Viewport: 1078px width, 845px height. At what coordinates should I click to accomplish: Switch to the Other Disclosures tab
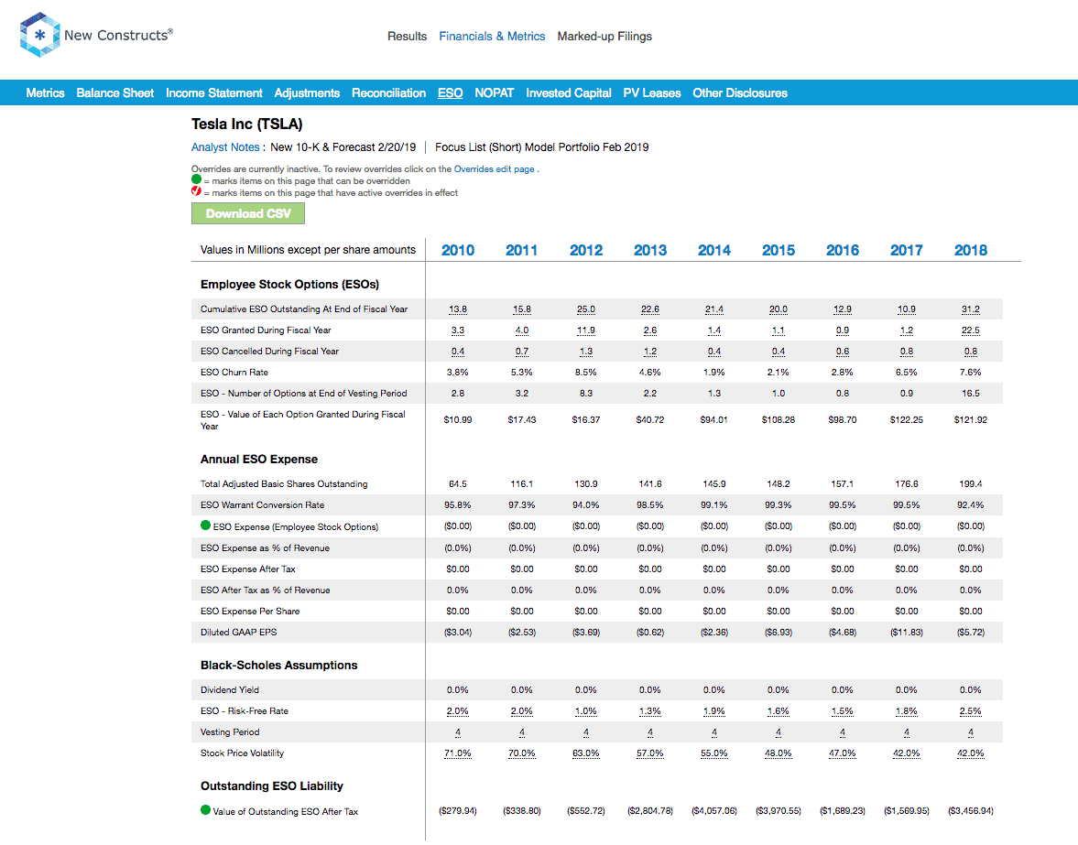[x=740, y=92]
